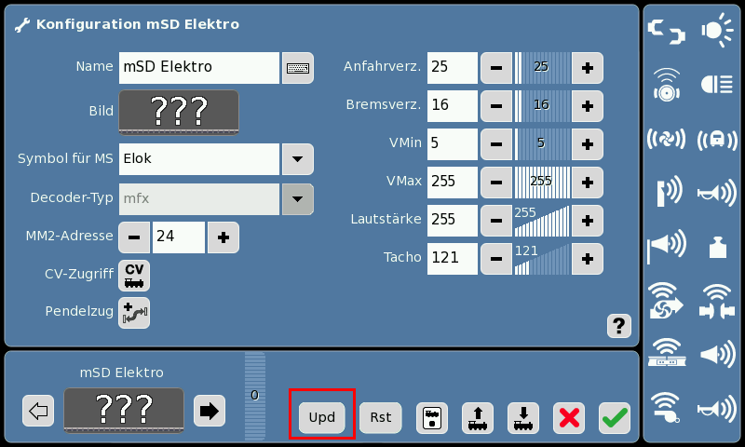Viewport: 745px width, 447px height.
Task: Decrease Bremsverz. with minus button
Action: (496, 106)
